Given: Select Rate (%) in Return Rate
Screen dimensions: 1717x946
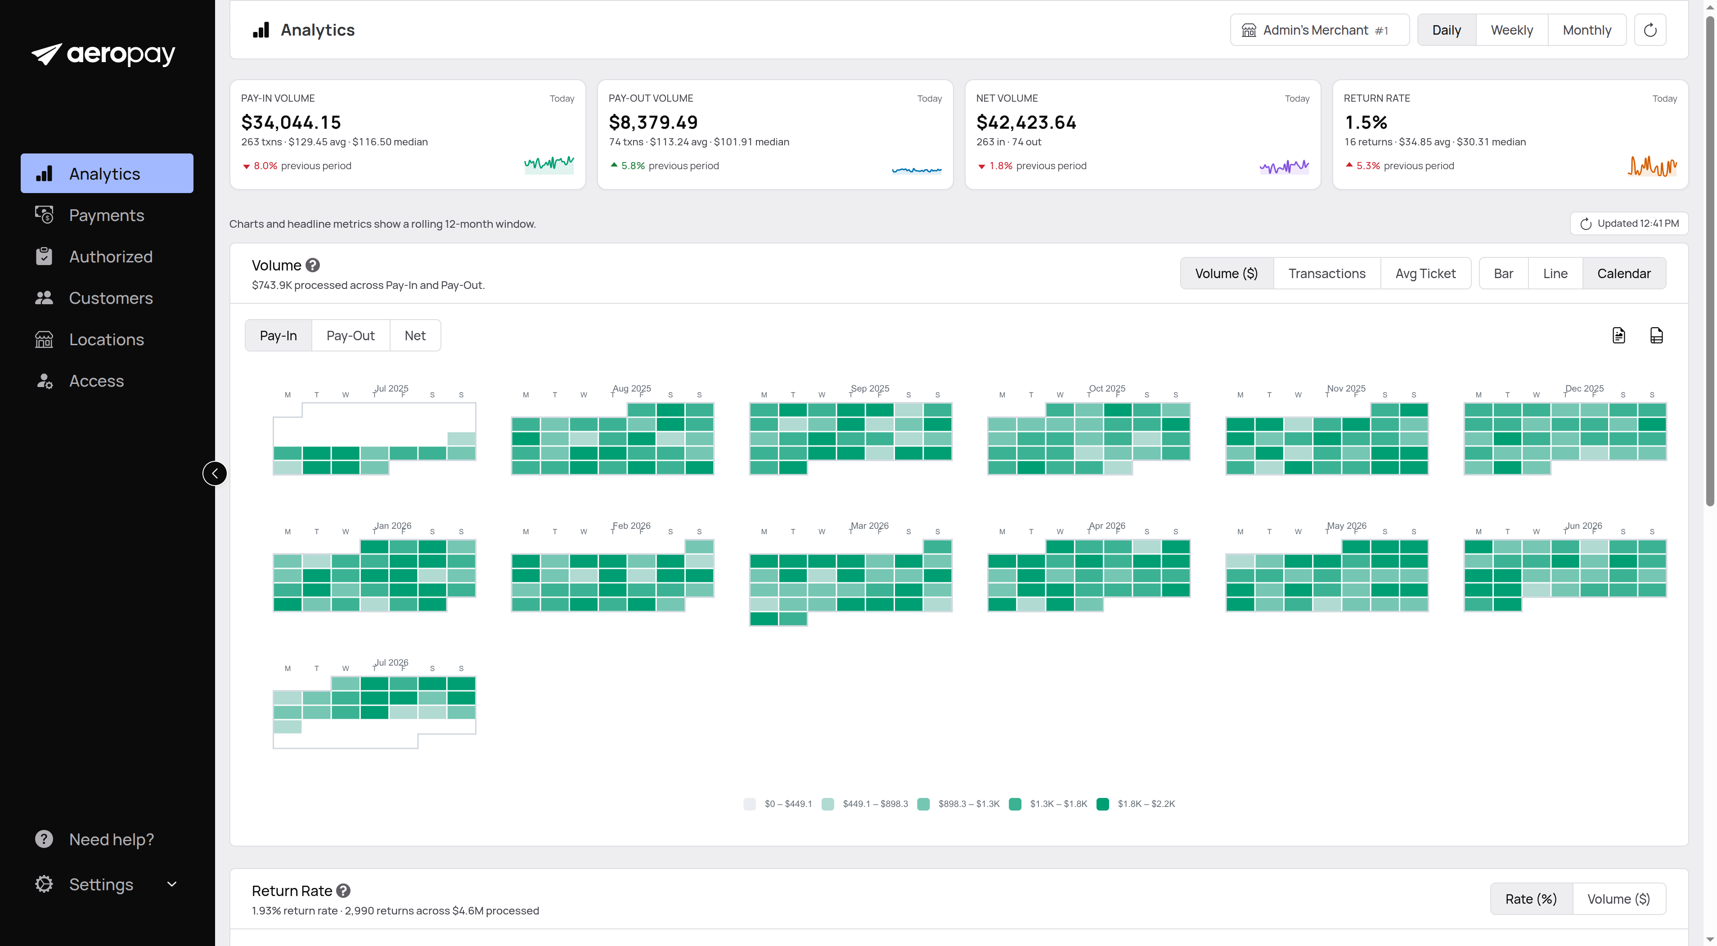Looking at the screenshot, I should 1531,899.
